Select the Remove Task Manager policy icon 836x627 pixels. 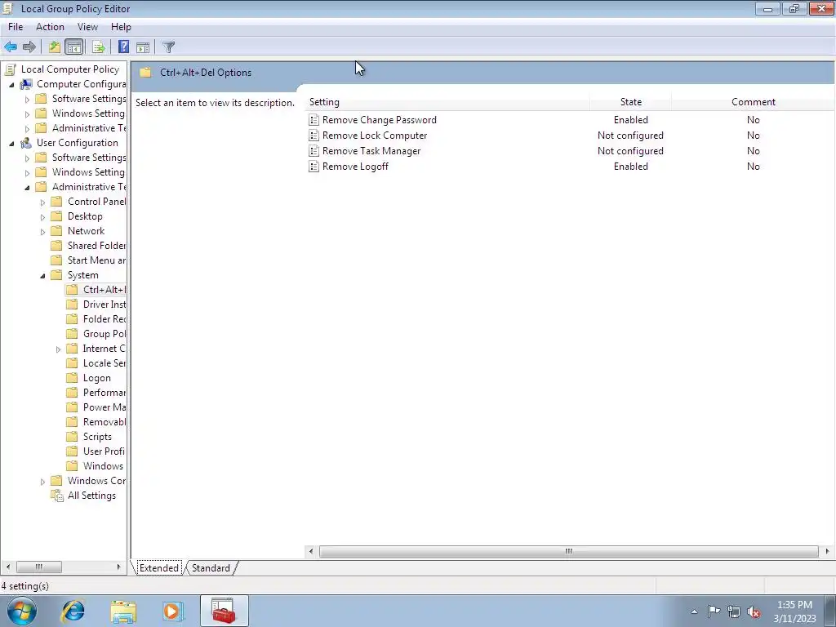314,151
